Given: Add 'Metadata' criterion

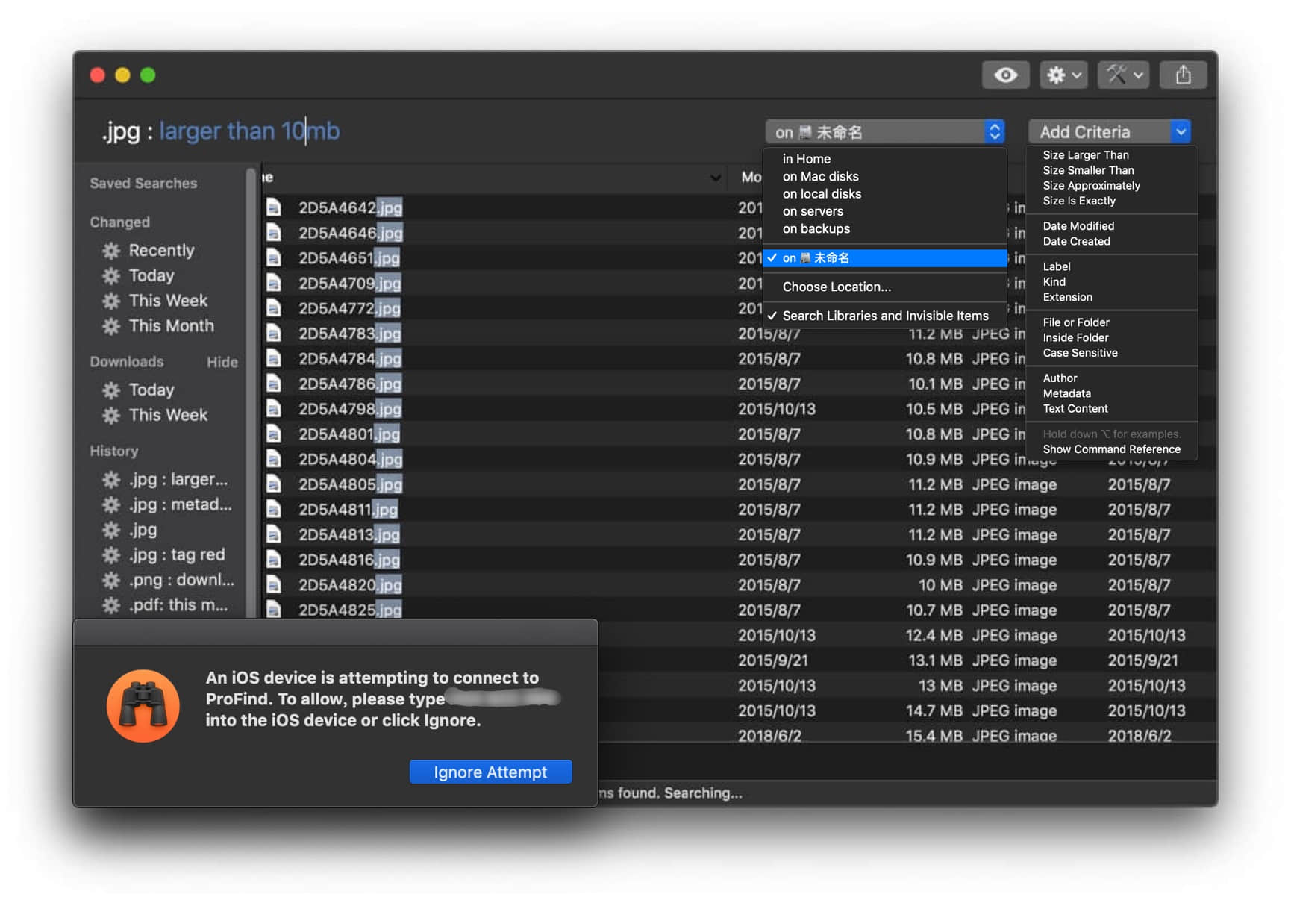Looking at the screenshot, I should 1066,393.
